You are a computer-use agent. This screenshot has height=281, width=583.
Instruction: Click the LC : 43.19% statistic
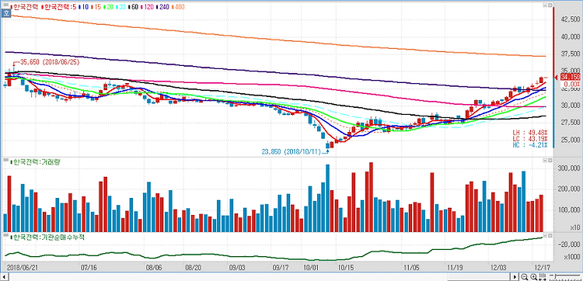[x=530, y=139]
